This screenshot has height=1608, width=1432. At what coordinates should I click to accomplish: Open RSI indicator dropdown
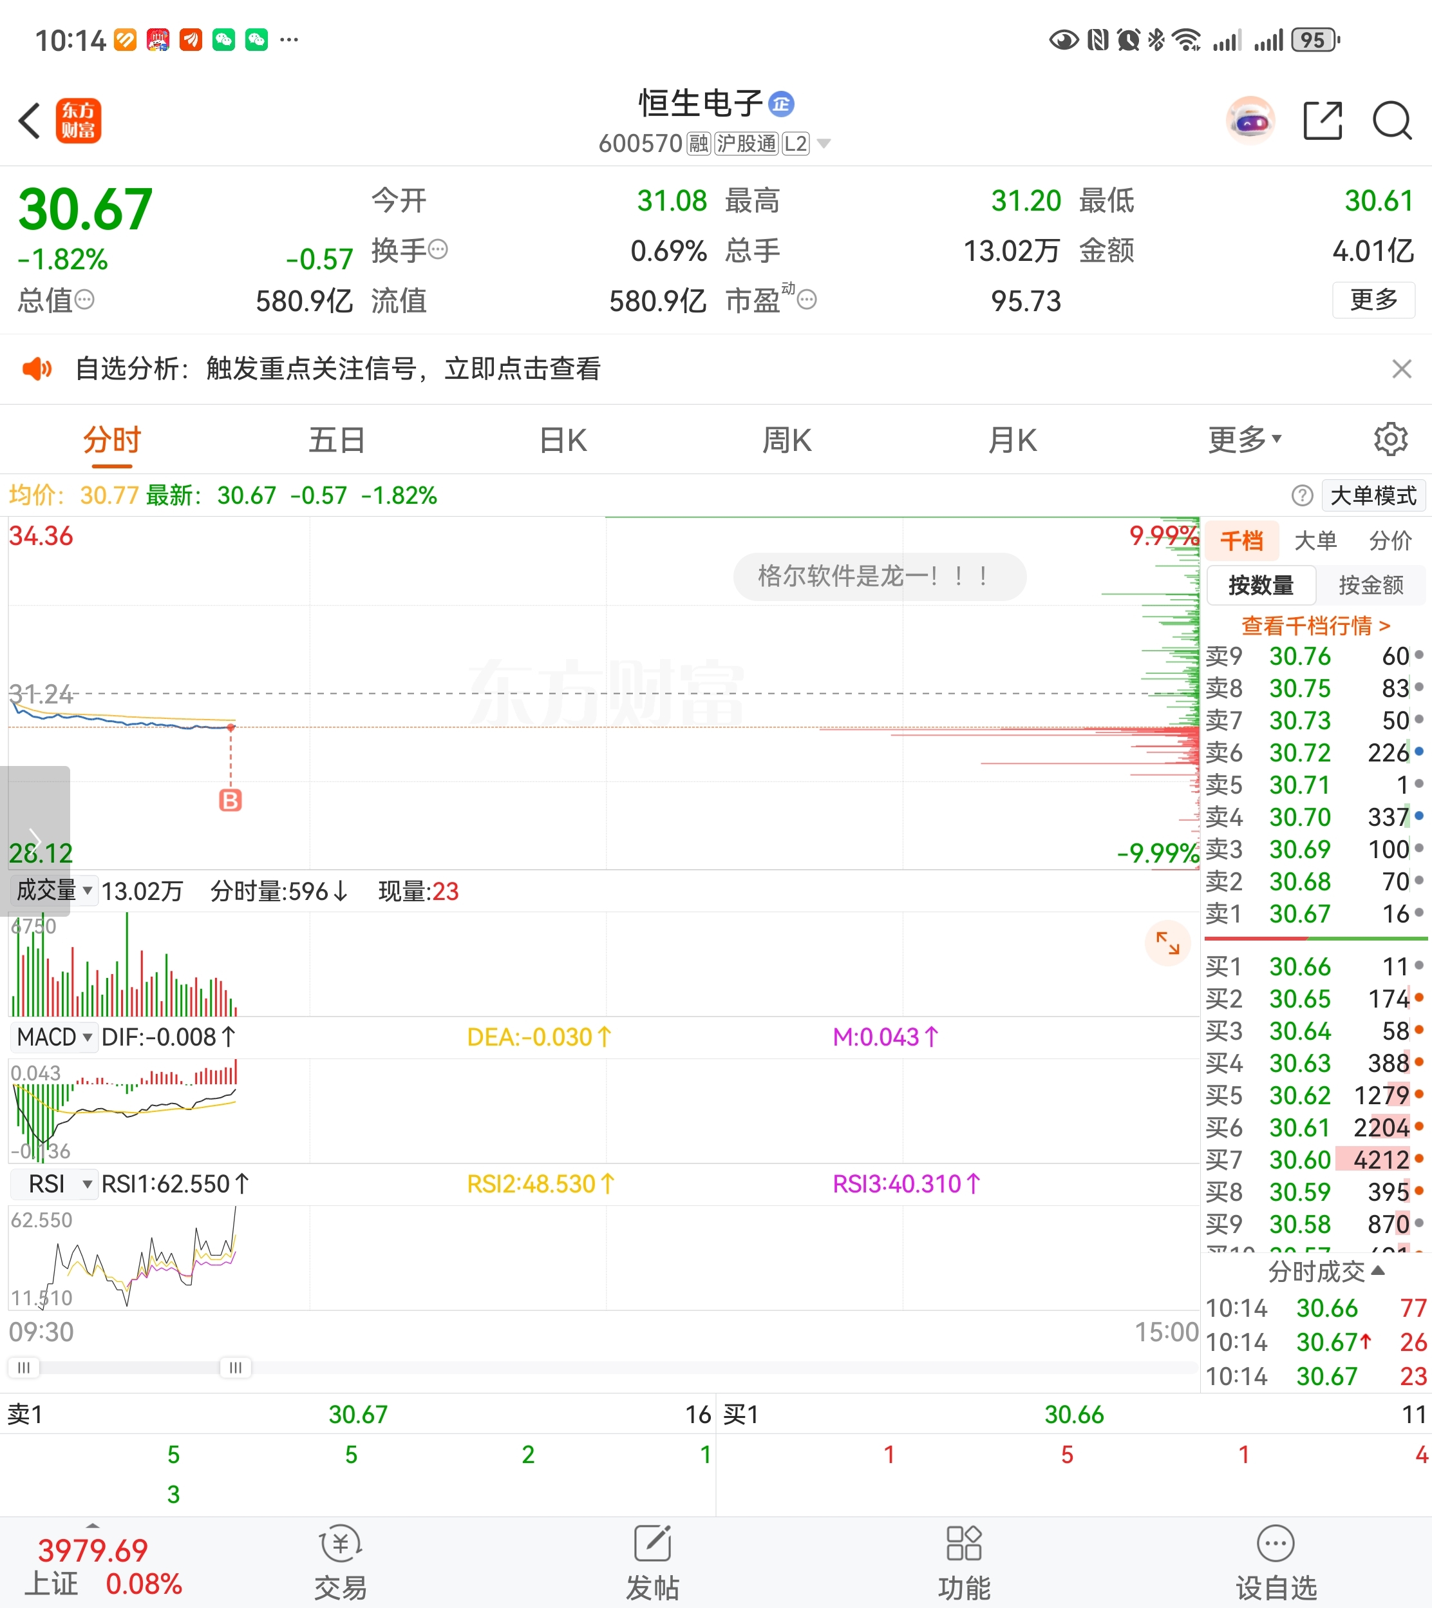[x=54, y=1183]
